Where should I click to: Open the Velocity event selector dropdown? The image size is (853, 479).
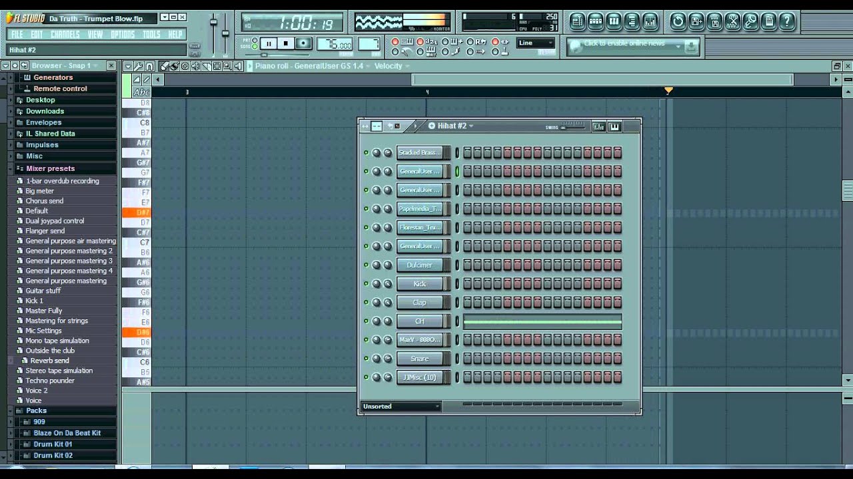pyautogui.click(x=391, y=66)
